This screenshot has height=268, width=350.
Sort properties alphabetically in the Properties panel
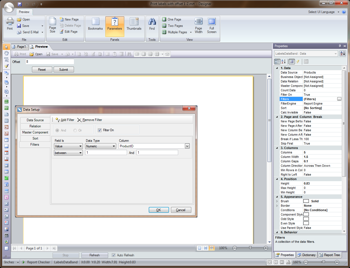click(x=283, y=62)
